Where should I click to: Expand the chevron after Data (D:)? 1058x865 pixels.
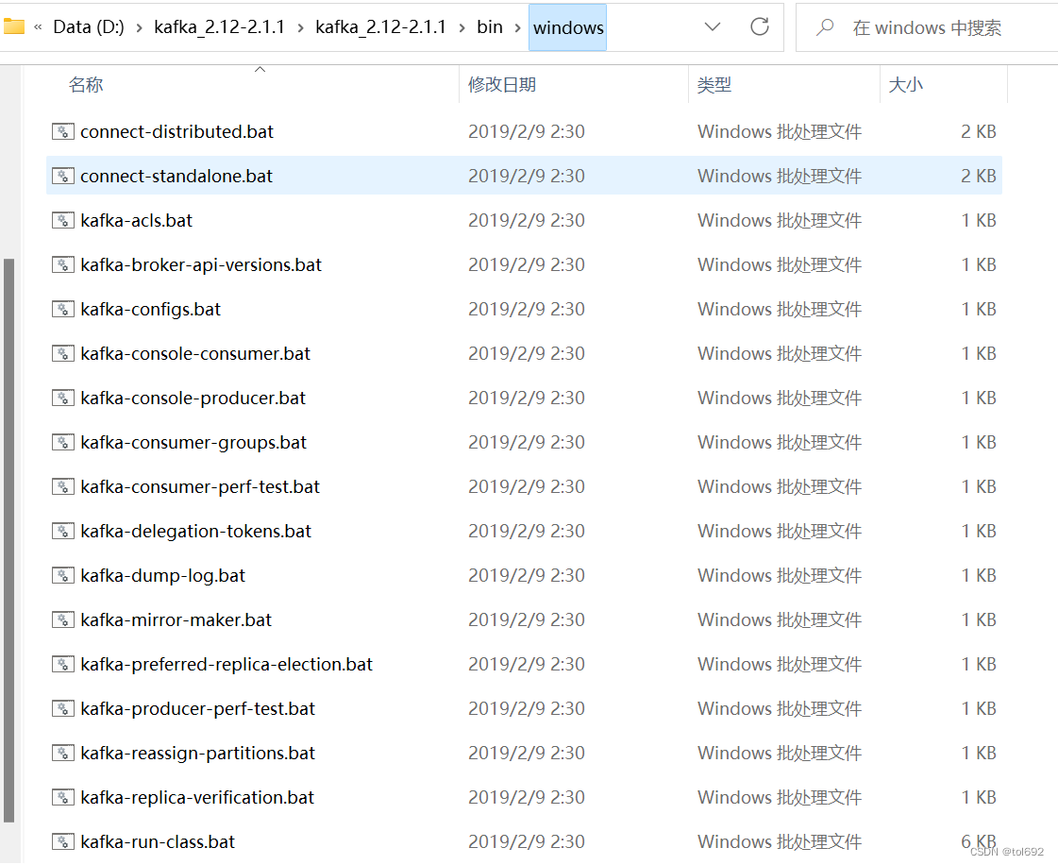(139, 27)
